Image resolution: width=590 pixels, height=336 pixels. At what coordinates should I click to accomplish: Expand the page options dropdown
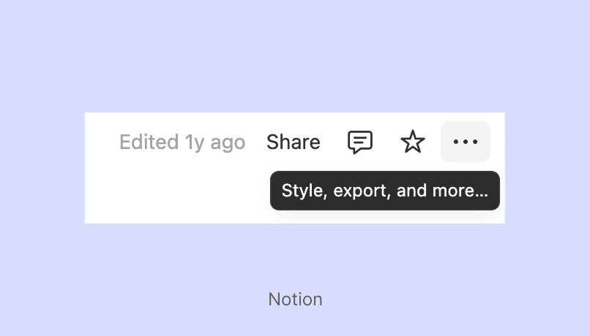coord(466,142)
